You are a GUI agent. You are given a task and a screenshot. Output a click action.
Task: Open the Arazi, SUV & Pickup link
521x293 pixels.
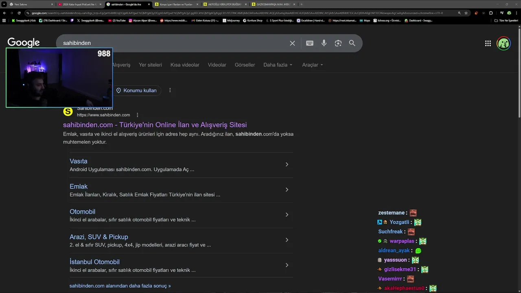click(99, 237)
